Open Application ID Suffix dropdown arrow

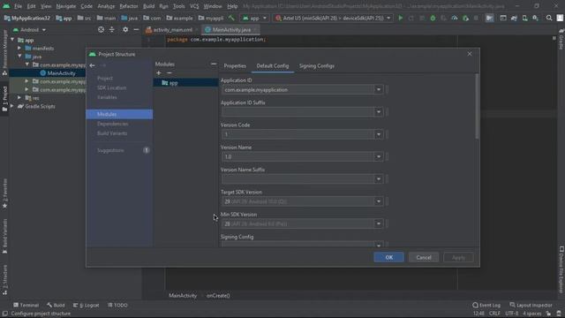point(379,112)
